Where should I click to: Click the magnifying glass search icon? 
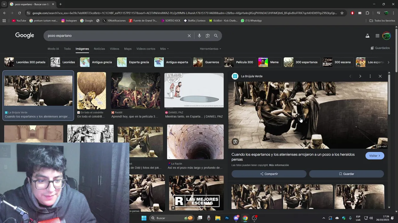[216, 36]
